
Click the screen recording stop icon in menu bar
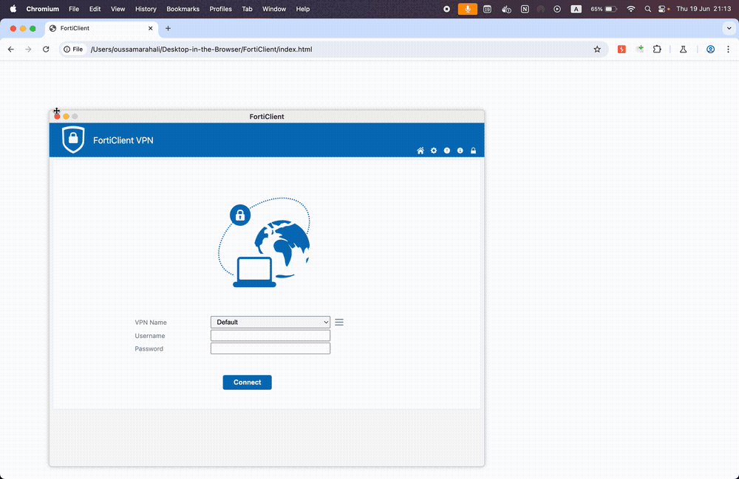click(x=446, y=9)
